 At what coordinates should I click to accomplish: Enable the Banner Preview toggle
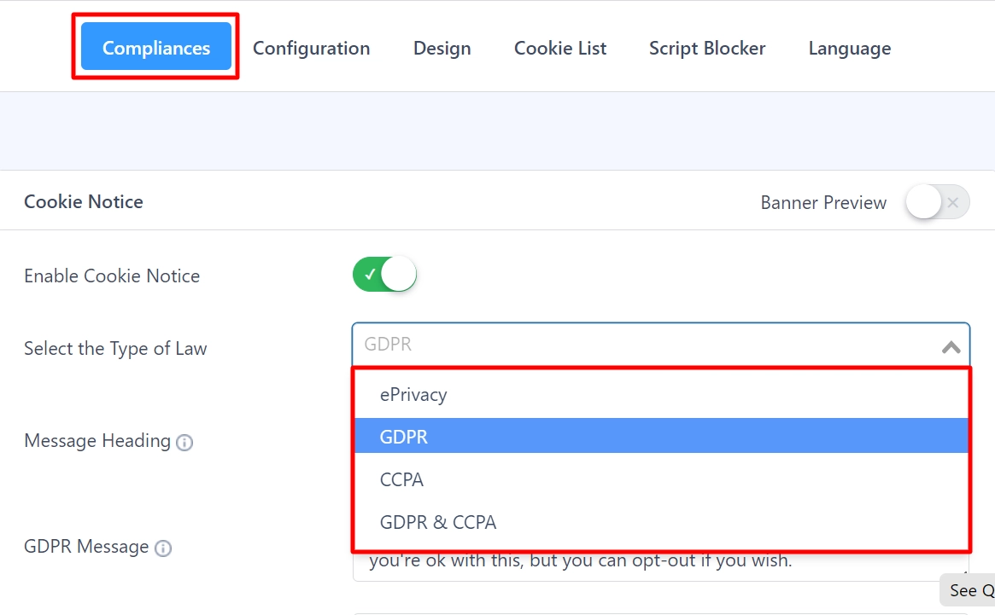937,202
